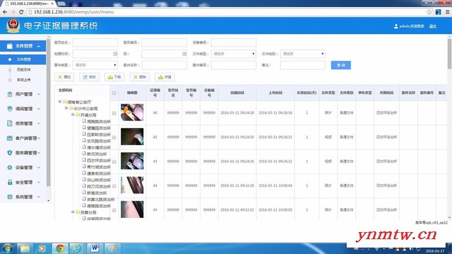The width and height of the screenshot is (452, 254).
Task: Open Chrome menu hamburger icon
Action: pos(447,12)
